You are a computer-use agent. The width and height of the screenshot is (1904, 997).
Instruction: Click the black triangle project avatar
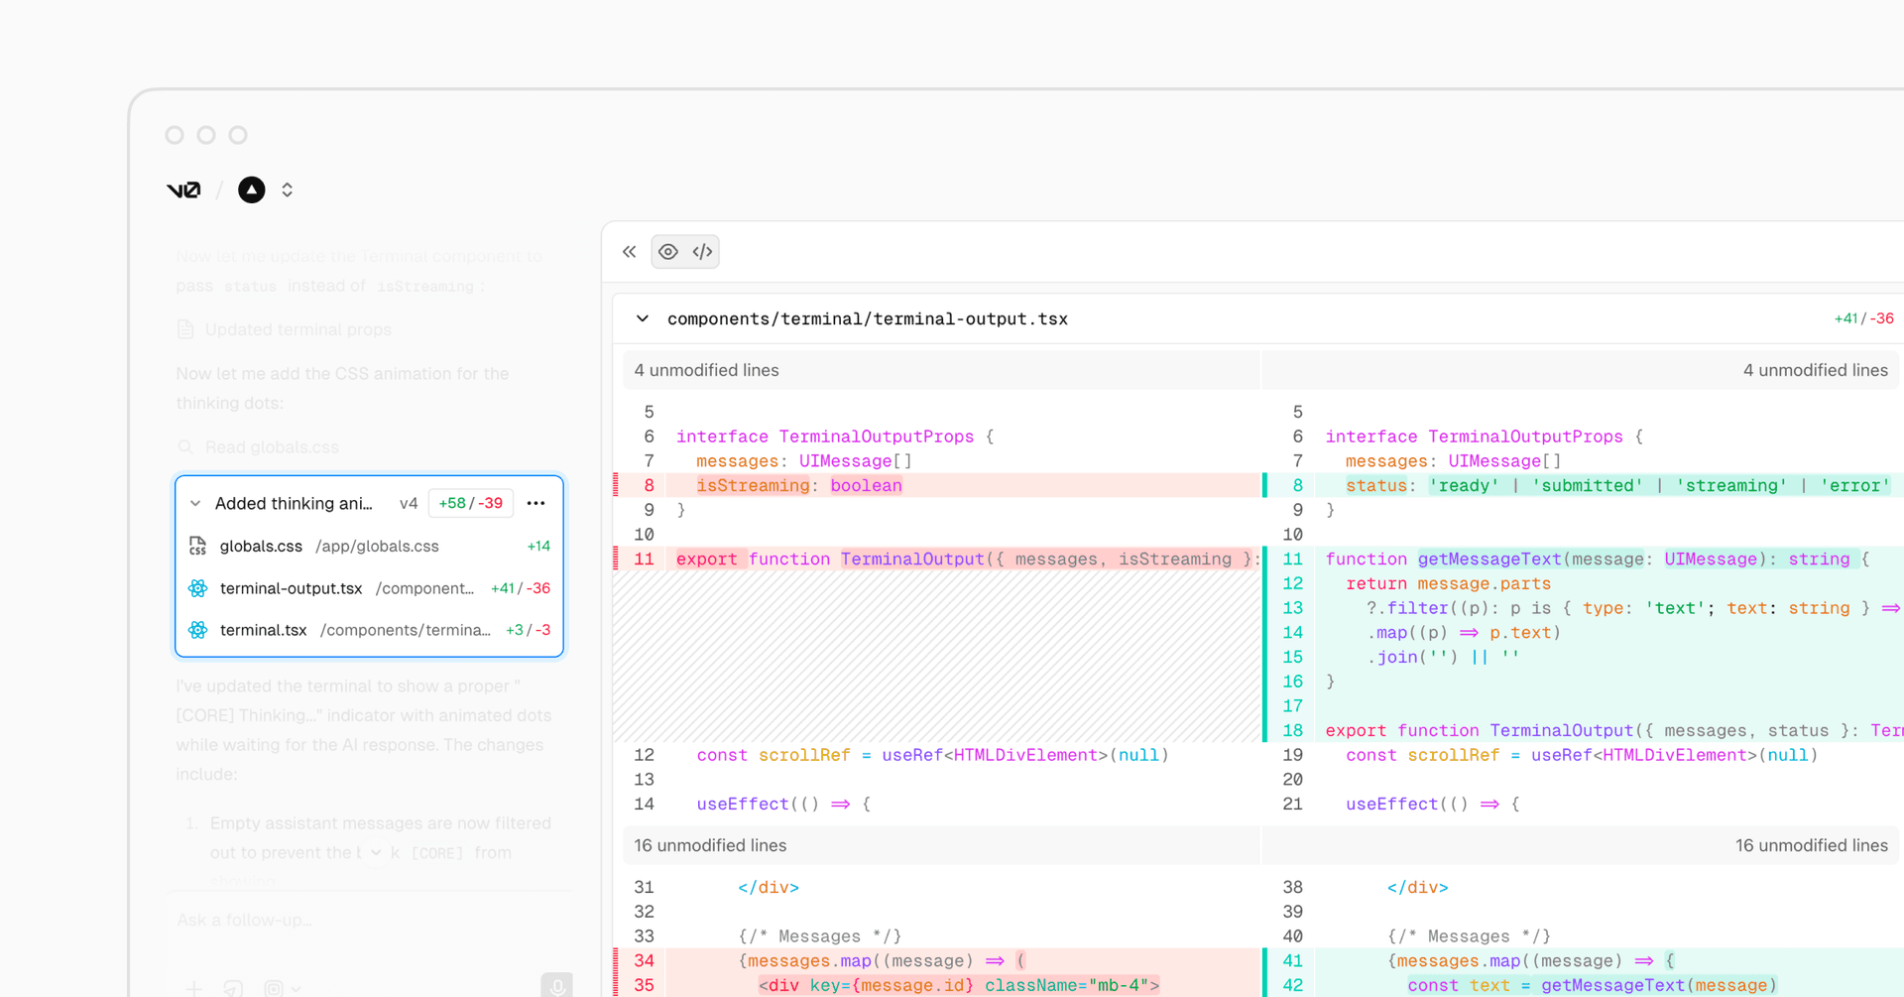[252, 189]
